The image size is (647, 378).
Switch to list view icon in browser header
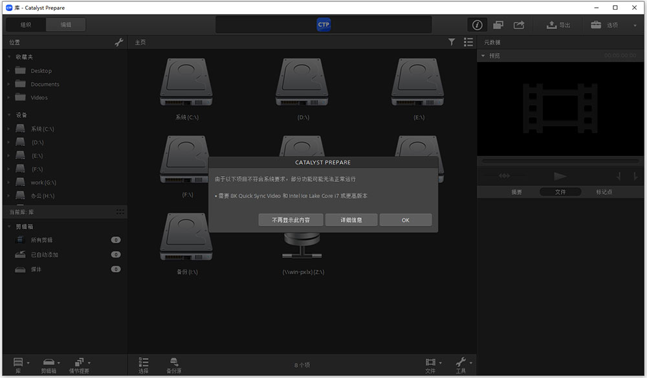click(x=468, y=42)
